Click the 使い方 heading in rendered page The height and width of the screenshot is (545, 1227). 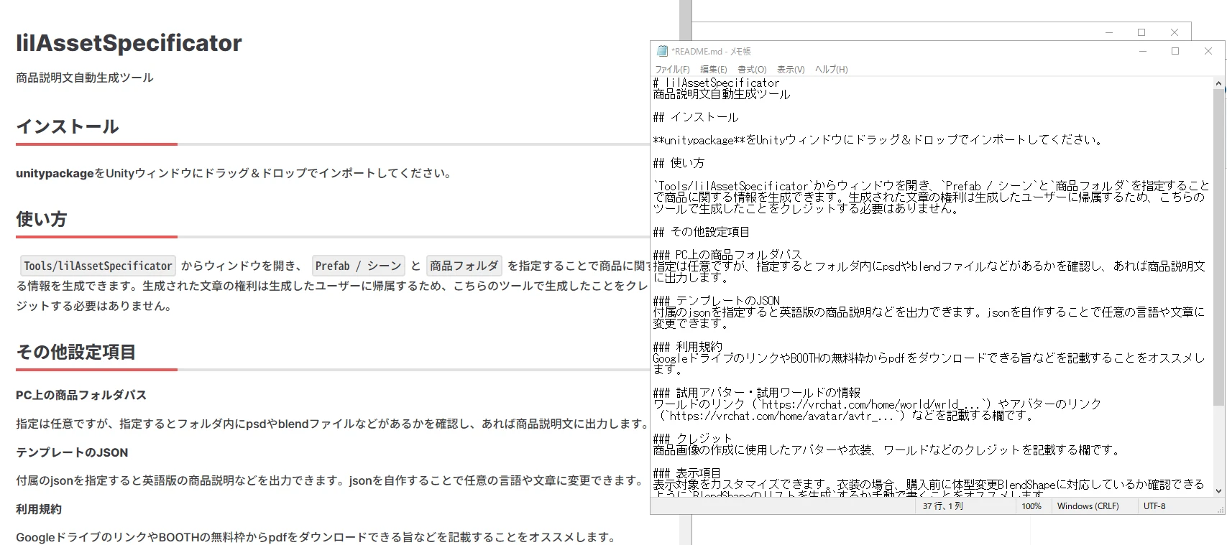[42, 219]
